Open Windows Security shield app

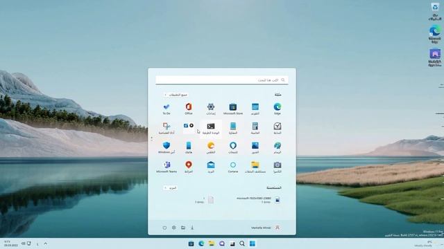click(x=166, y=147)
